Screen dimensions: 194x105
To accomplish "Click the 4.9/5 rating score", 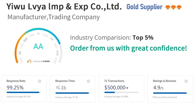I will click(158, 88).
